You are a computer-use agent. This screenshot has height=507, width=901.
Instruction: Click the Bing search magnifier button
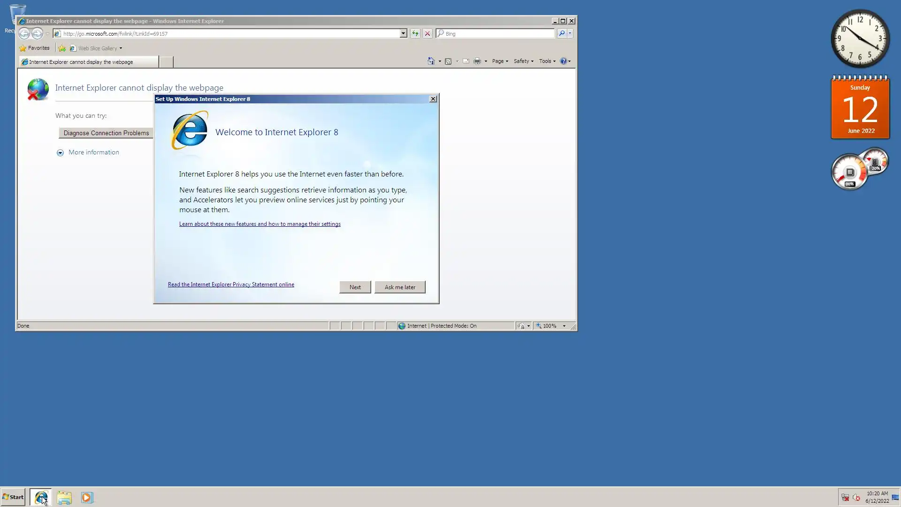pos(561,33)
